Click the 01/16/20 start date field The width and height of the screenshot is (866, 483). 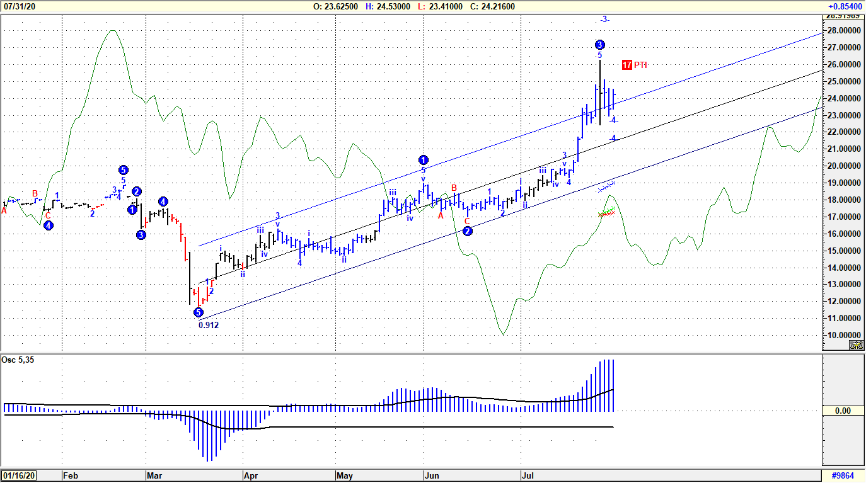click(20, 476)
